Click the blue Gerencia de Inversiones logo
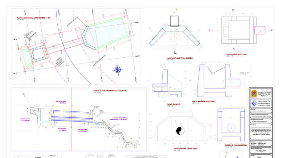 (254, 103)
